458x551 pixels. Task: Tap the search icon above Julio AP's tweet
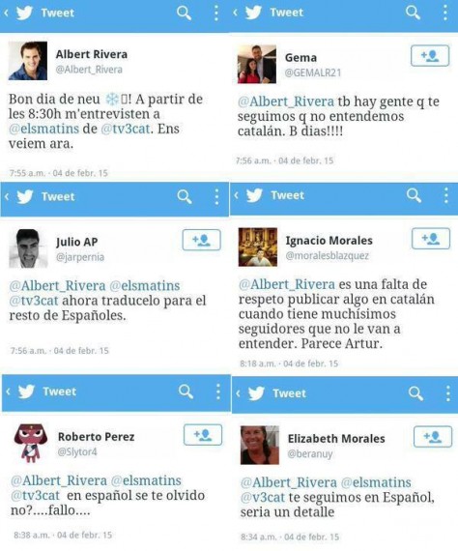coord(185,197)
